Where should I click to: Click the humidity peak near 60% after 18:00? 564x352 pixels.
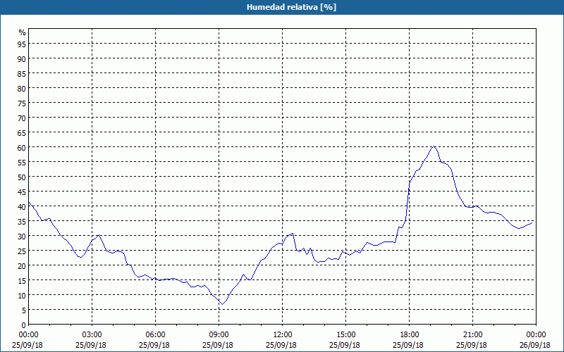434,146
